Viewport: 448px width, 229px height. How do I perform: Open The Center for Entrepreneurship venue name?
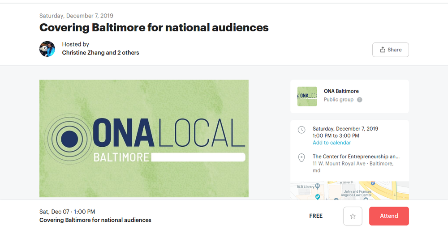[356, 156]
